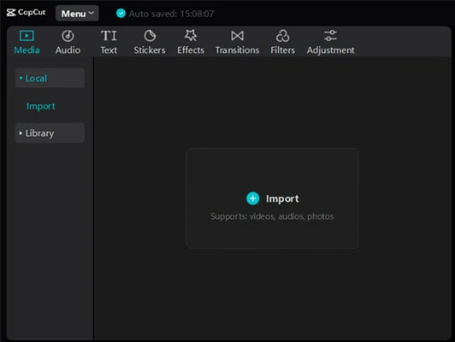Open the Filters tab
This screenshot has height=342, width=455.
pos(282,43)
